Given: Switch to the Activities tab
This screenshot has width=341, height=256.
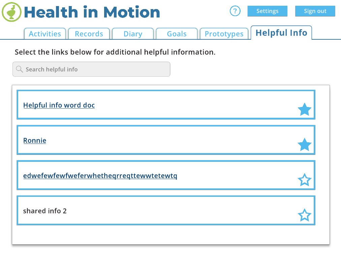Looking at the screenshot, I should (45, 34).
